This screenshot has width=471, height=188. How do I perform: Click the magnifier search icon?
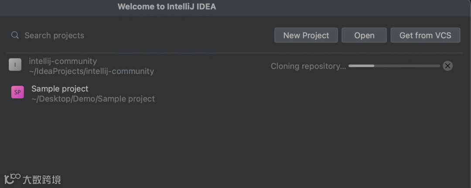[15, 35]
